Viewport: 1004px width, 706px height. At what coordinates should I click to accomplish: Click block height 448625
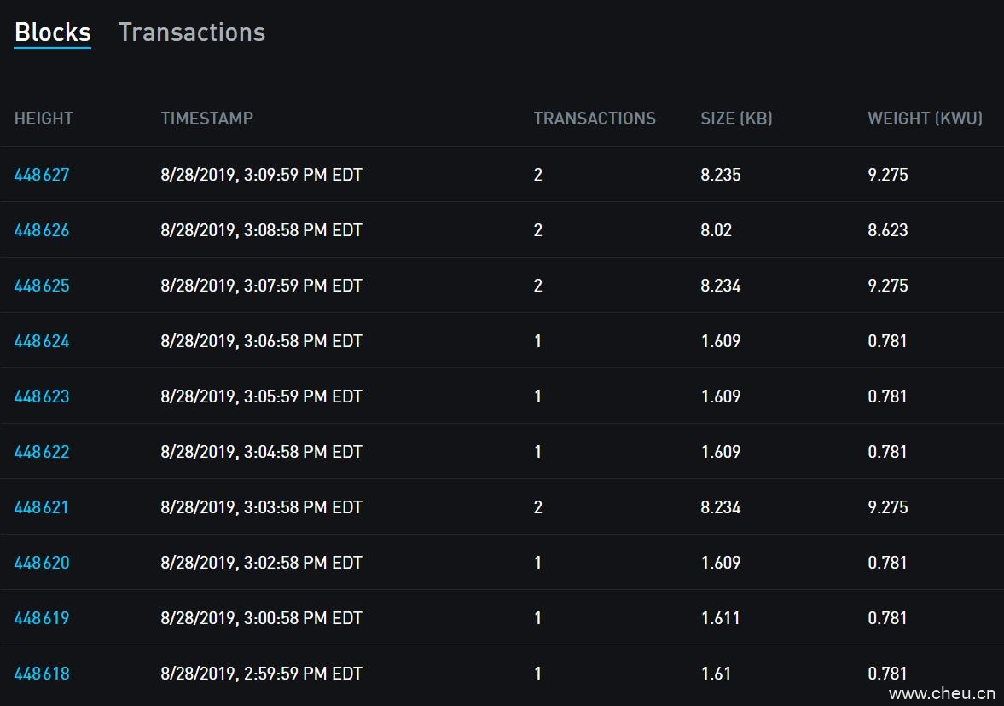pos(42,286)
